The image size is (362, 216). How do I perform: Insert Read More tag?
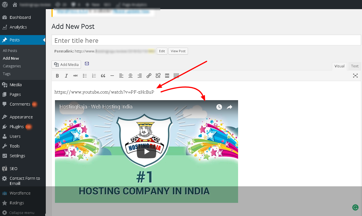[x=167, y=76]
